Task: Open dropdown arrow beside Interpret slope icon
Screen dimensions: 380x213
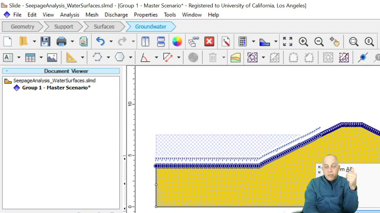Action: (276, 41)
